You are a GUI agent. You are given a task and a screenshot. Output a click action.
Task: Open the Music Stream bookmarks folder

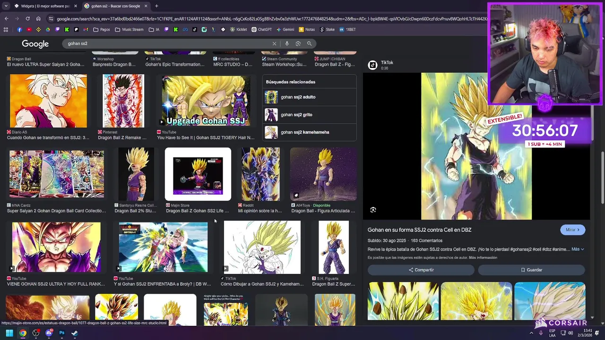129,29
